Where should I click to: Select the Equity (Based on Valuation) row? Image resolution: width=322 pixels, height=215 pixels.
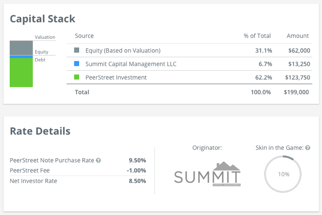click(123, 51)
